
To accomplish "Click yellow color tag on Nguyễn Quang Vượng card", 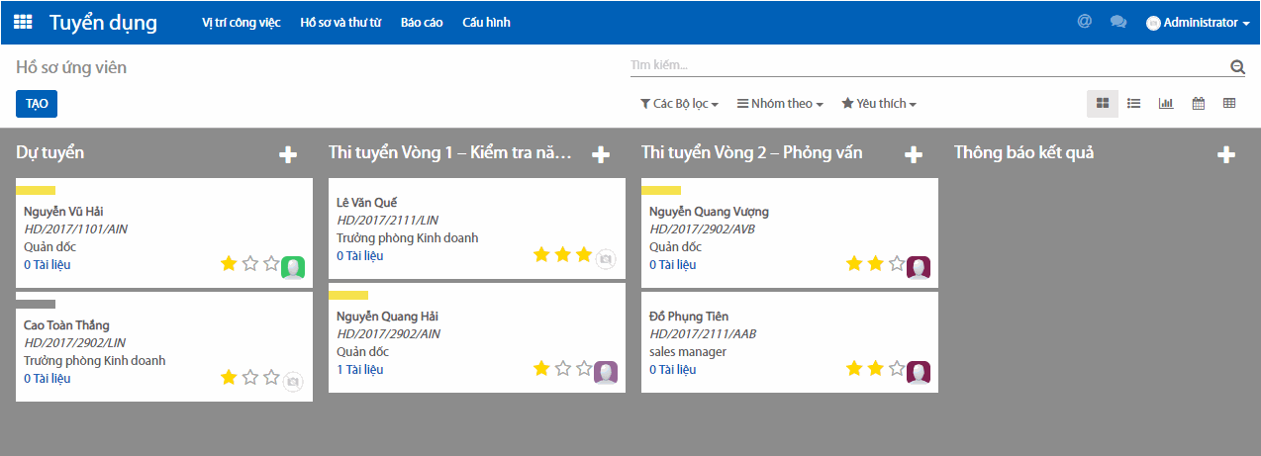I will [661, 190].
